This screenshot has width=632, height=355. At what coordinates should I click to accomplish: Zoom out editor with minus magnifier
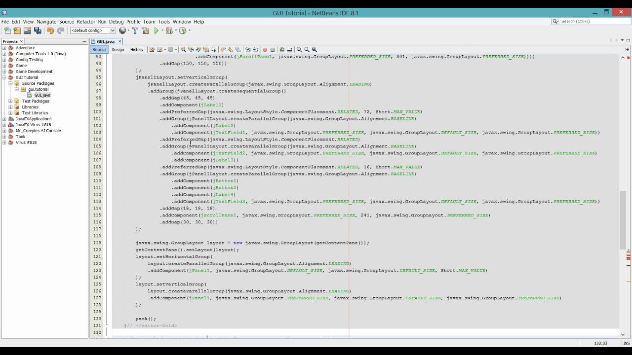[x=307, y=49]
